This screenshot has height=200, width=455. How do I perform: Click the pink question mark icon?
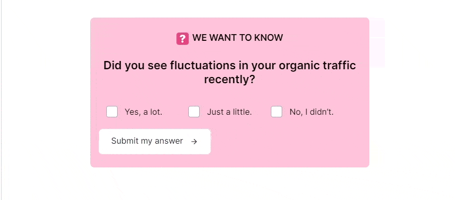[183, 39]
